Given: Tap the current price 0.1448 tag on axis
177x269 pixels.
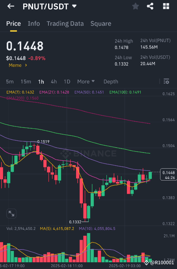Looking at the screenshot, I should tap(168, 175).
